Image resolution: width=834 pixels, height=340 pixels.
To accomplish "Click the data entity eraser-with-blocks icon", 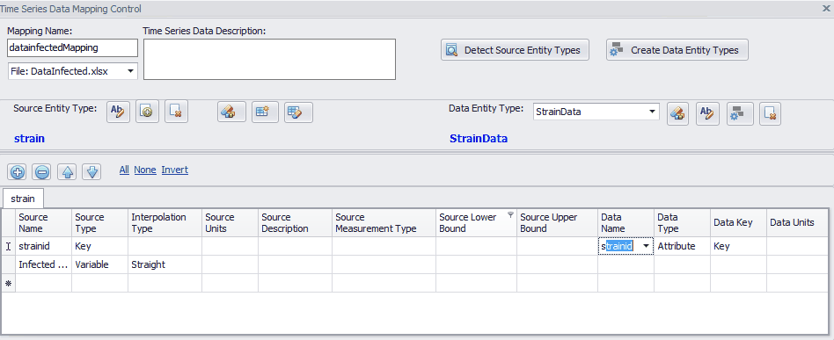I will click(678, 112).
